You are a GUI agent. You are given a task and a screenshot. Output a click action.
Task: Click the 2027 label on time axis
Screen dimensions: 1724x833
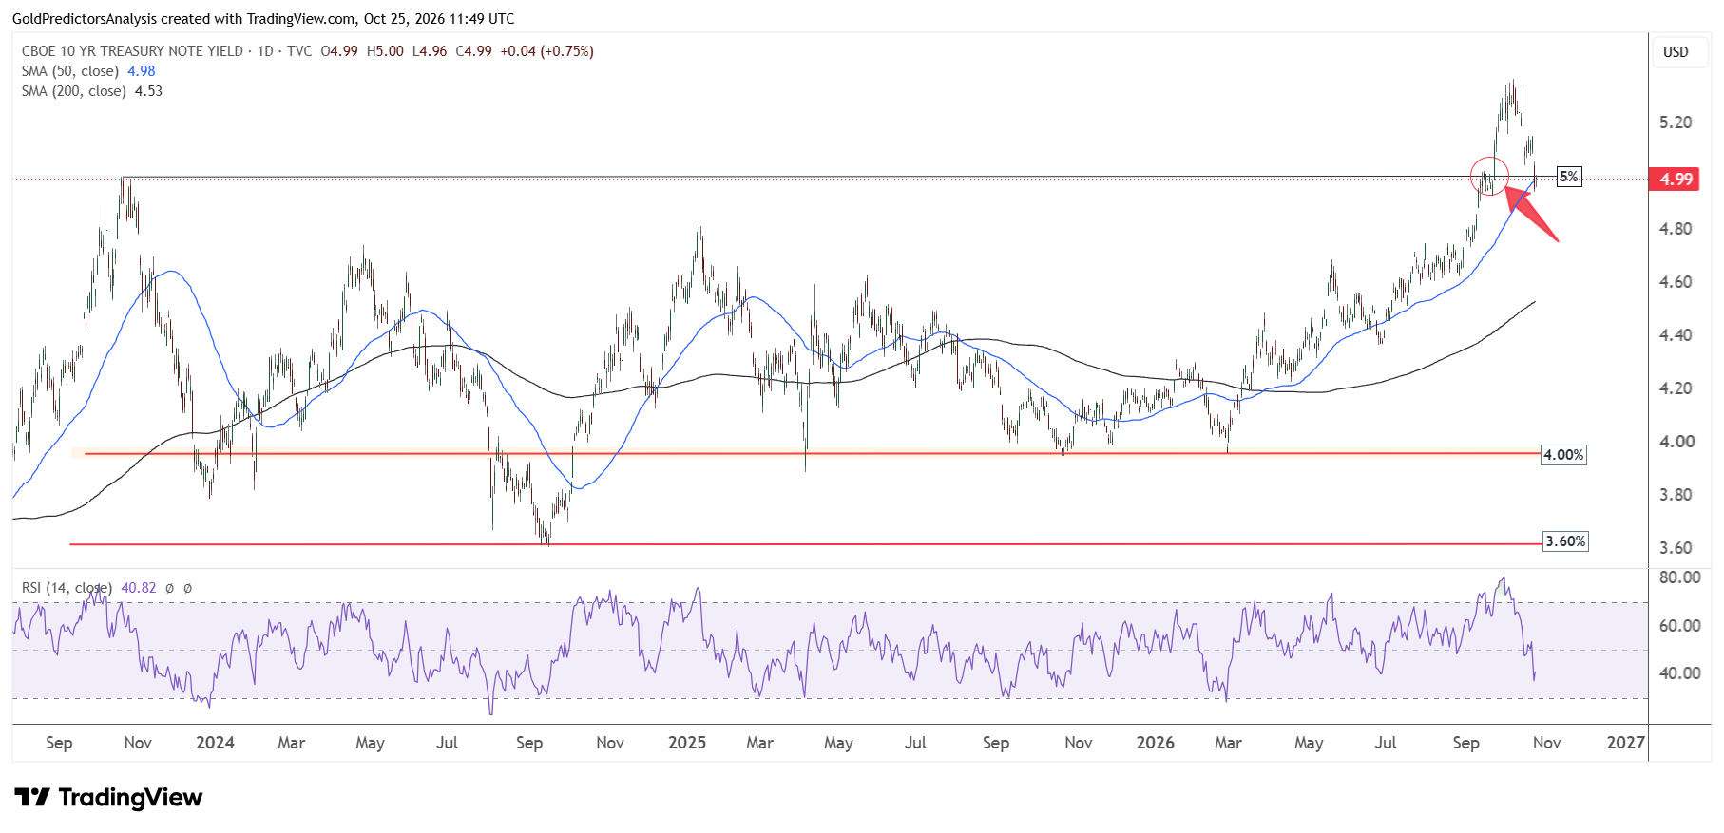(1625, 743)
